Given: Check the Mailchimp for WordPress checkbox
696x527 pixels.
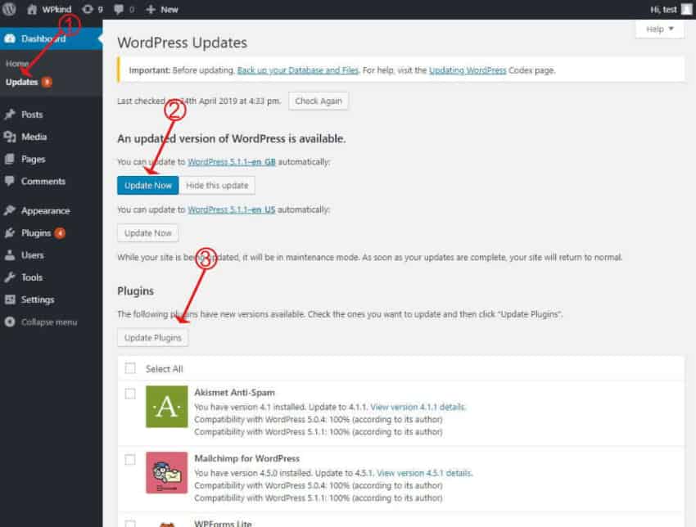Looking at the screenshot, I should [x=130, y=460].
